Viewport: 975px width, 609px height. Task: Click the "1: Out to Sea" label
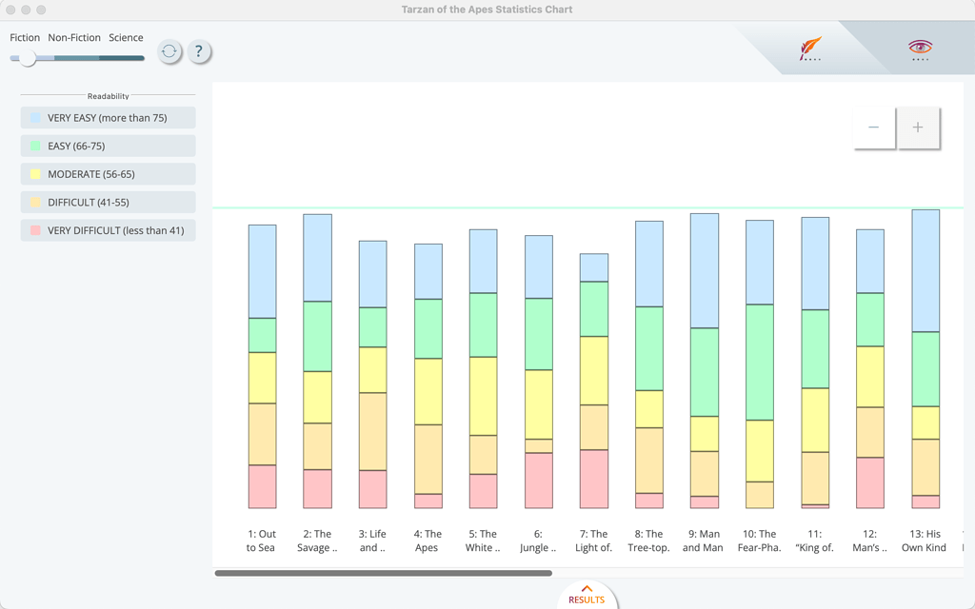(x=261, y=540)
